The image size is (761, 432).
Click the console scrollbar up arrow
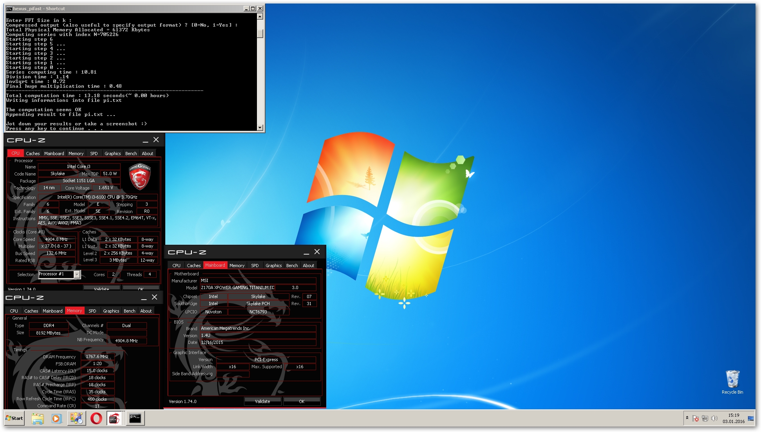[x=260, y=16]
